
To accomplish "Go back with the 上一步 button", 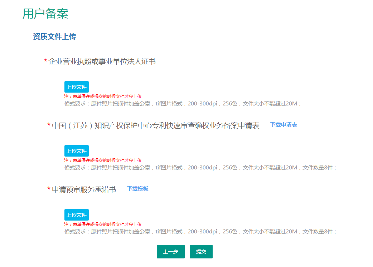I will 170,252.
